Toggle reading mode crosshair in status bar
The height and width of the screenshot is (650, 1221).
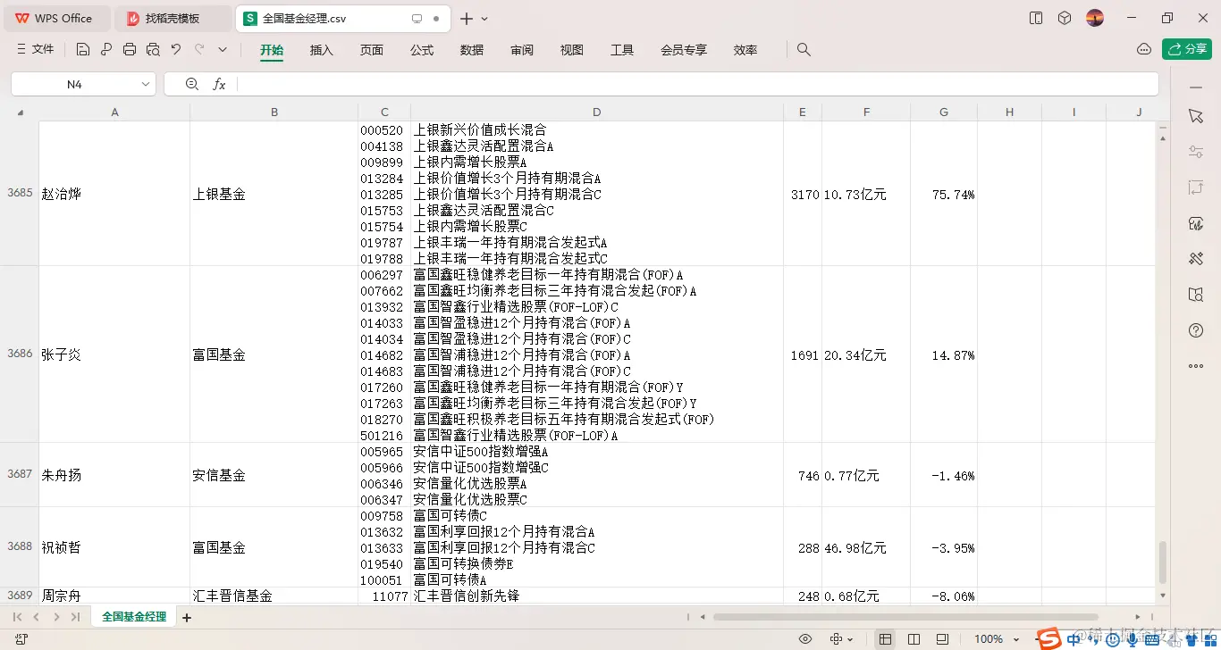[836, 639]
